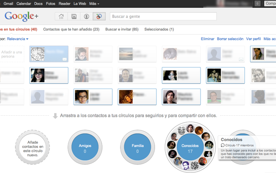Screen dimensions: 276x173
Task: Open La Web from the top bar
Action: pos(80,4)
